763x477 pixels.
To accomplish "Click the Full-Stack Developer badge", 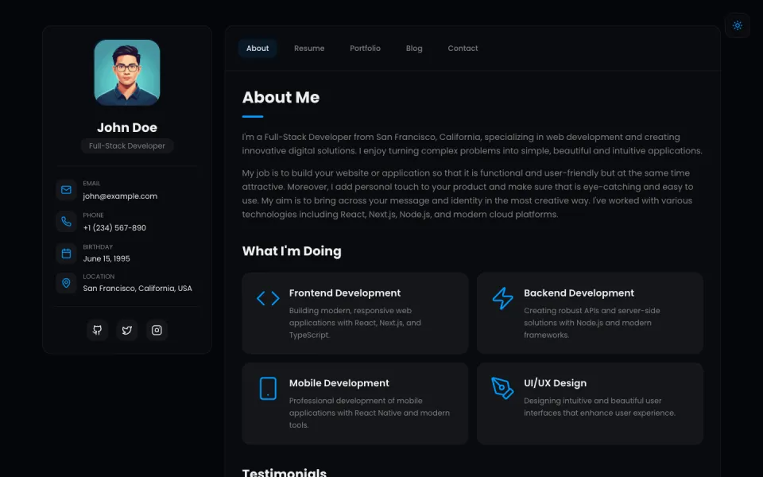I will (x=127, y=145).
